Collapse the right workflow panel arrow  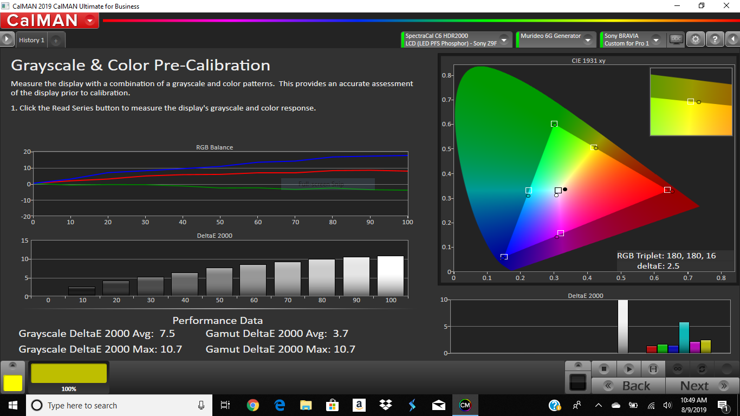734,39
